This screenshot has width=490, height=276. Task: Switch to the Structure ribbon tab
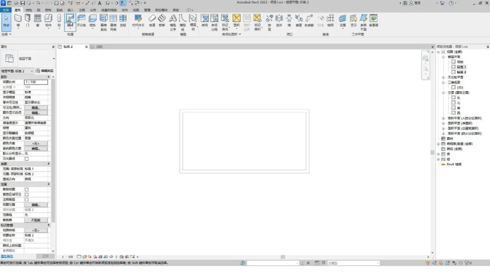pyautogui.click(x=29, y=10)
